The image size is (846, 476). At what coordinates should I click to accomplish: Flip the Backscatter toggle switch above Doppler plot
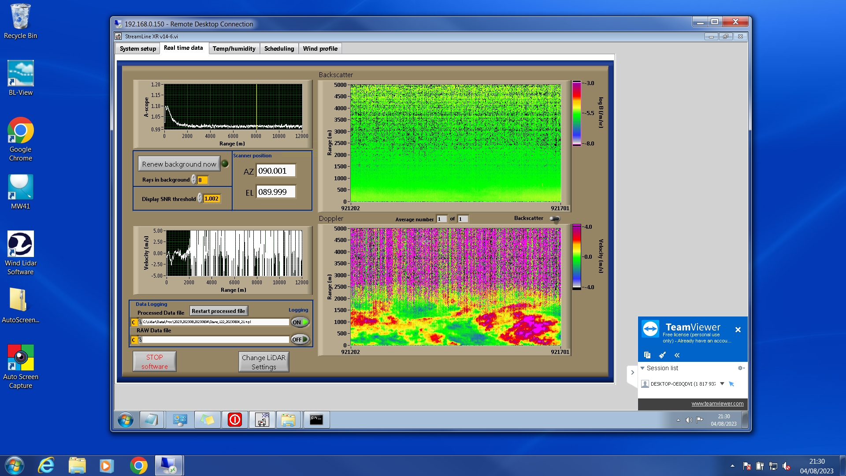tap(555, 219)
